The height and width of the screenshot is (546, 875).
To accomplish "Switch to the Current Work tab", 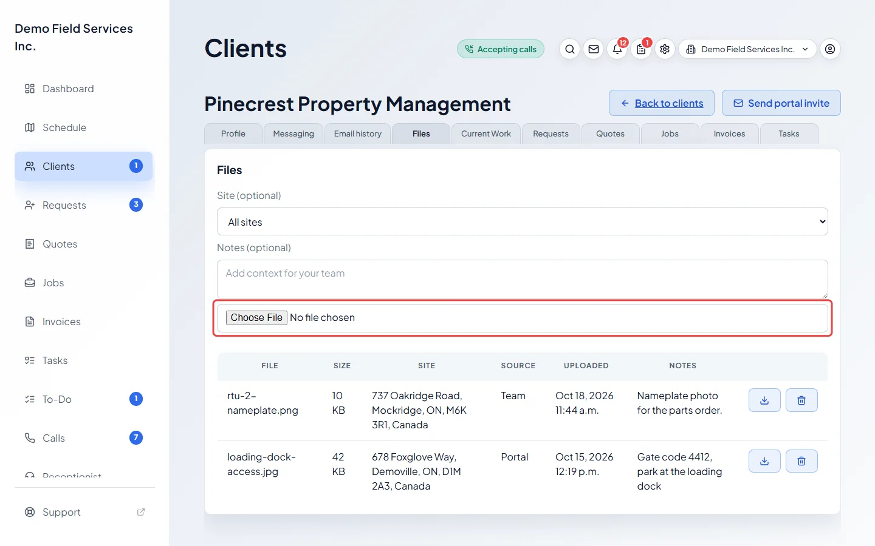I will click(x=486, y=133).
